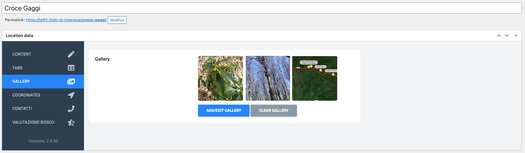This screenshot has height=153, width=525.
Task: Click the pencil icon next to Content
Action: tap(71, 54)
